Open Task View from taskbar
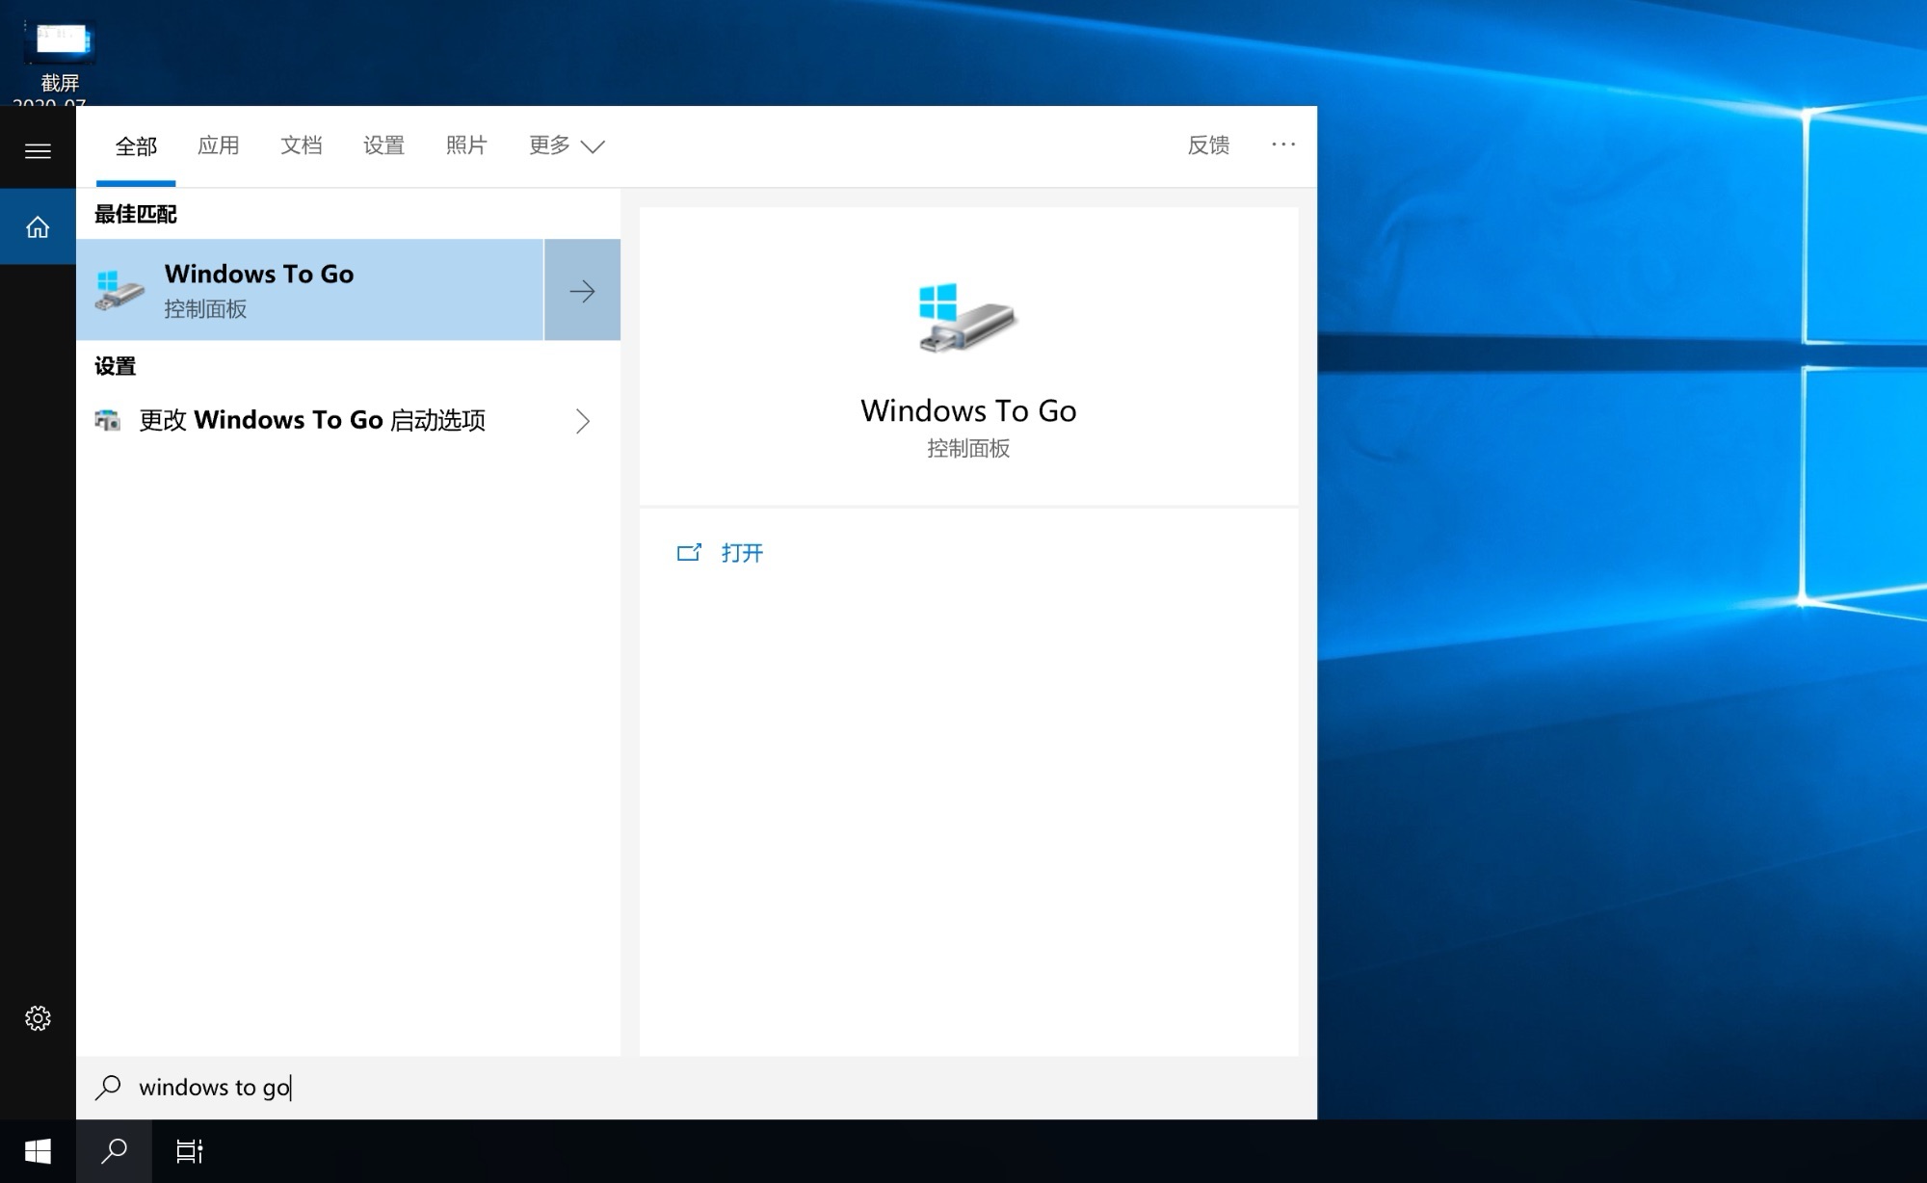 (190, 1151)
